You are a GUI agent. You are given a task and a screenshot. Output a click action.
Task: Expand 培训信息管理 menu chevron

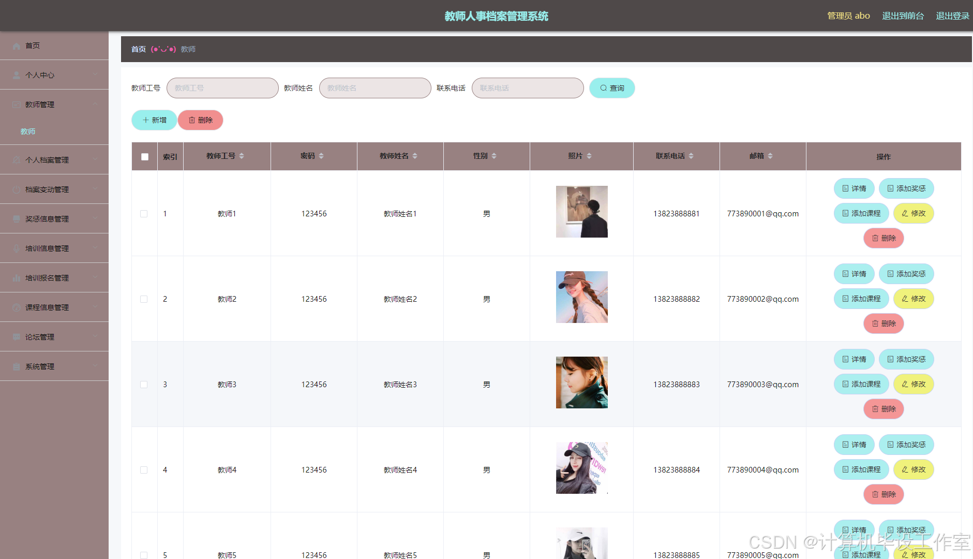[95, 248]
